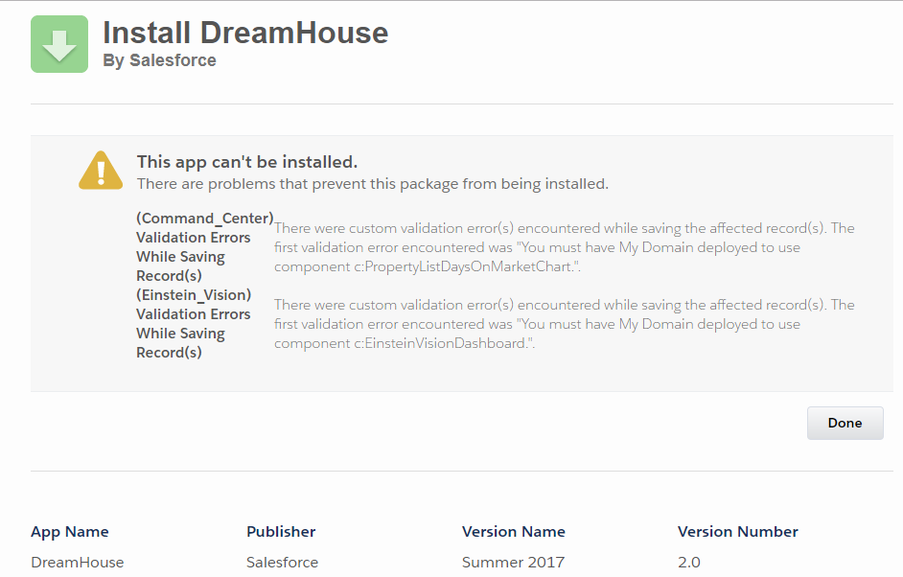Click the 'By Salesforce' subtitle

pyautogui.click(x=159, y=60)
